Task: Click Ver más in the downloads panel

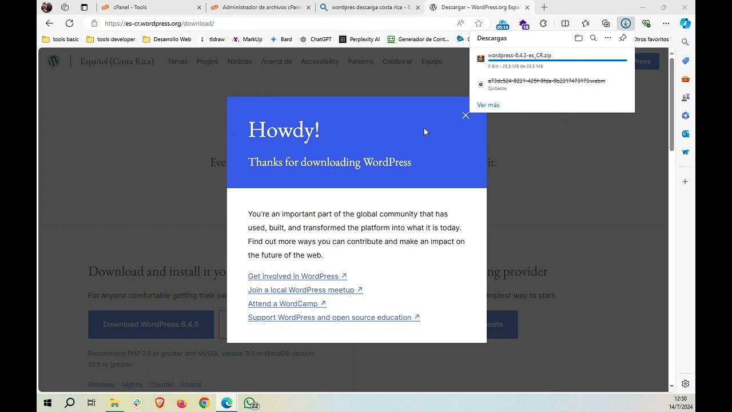Action: click(488, 105)
